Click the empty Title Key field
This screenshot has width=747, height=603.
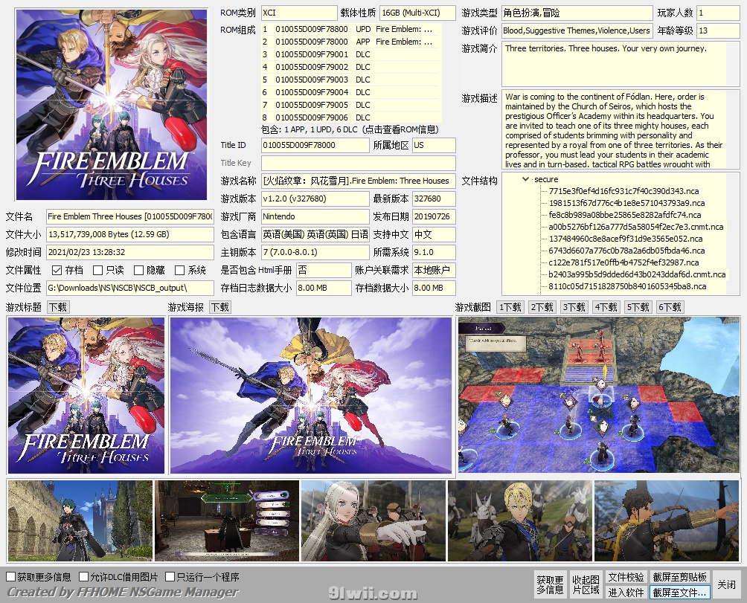359,163
